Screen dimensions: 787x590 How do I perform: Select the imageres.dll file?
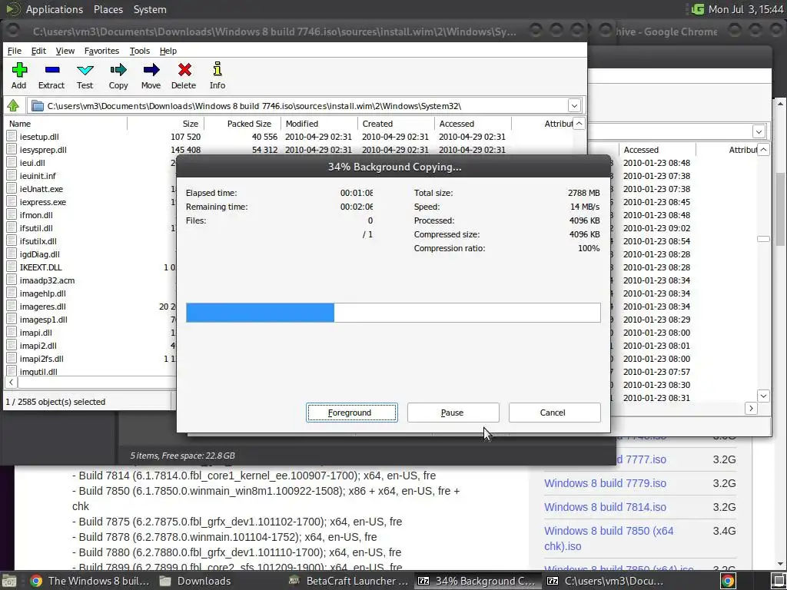pos(43,306)
